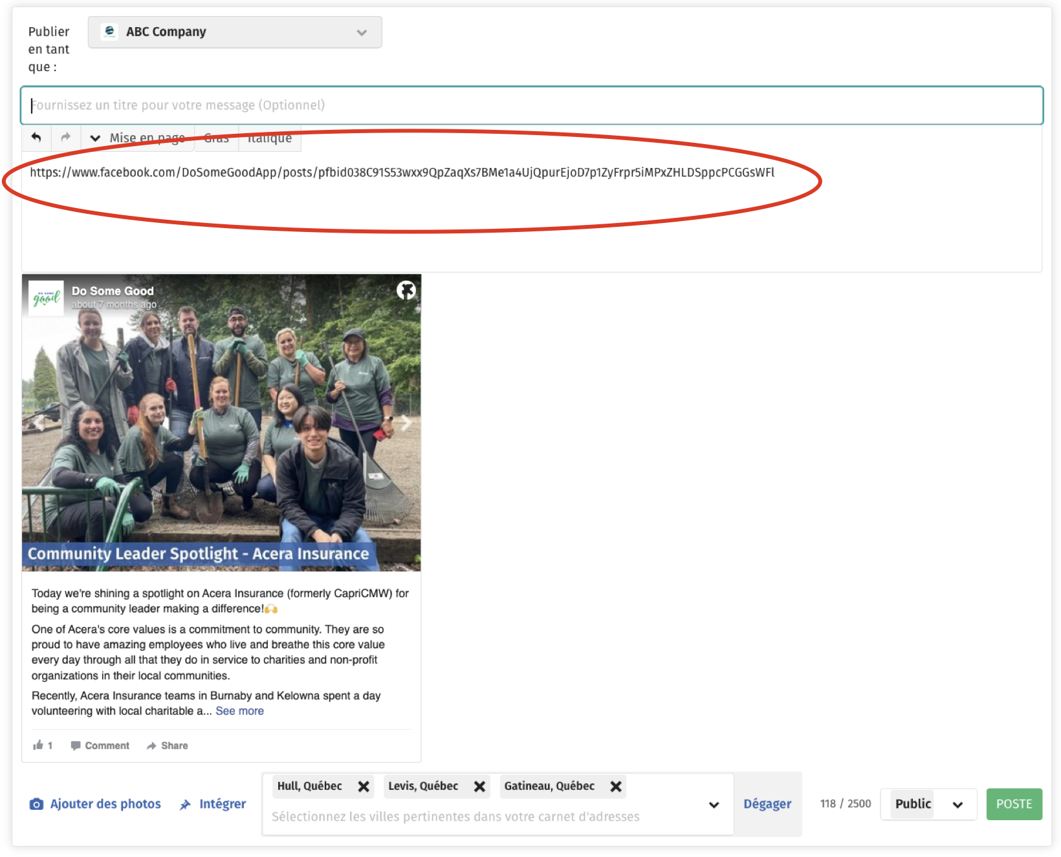Click the camera icon for adding photos
The width and height of the screenshot is (1061, 857).
pyautogui.click(x=36, y=804)
